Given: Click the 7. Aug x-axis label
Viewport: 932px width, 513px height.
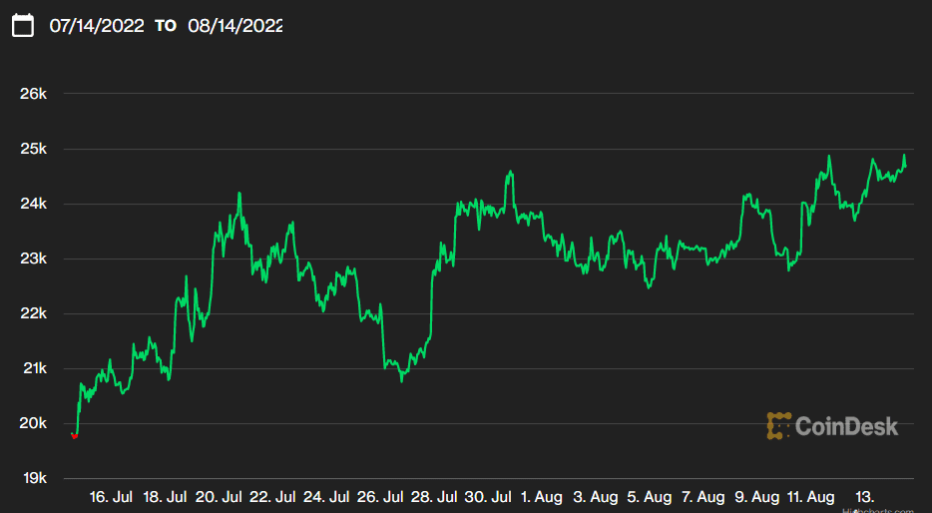Looking at the screenshot, I should [x=703, y=497].
